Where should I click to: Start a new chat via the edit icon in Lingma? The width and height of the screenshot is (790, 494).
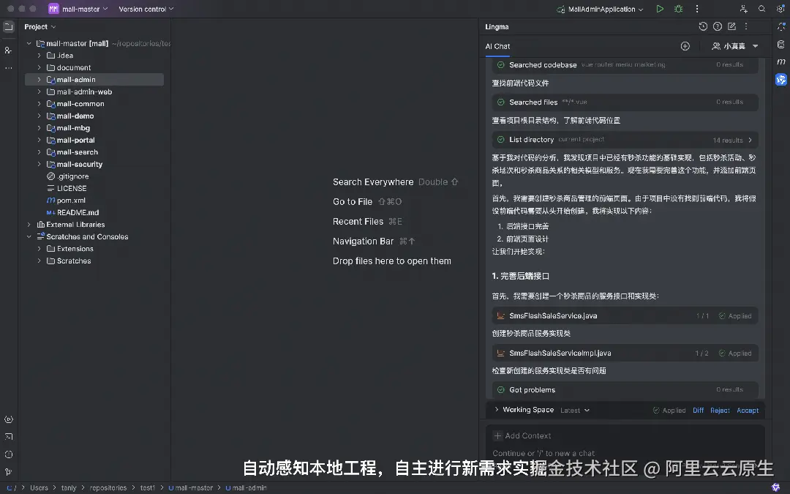731,26
